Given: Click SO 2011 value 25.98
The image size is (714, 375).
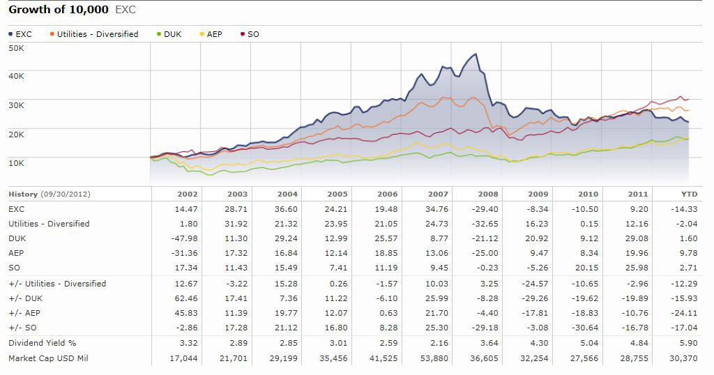Looking at the screenshot, I should tap(637, 268).
